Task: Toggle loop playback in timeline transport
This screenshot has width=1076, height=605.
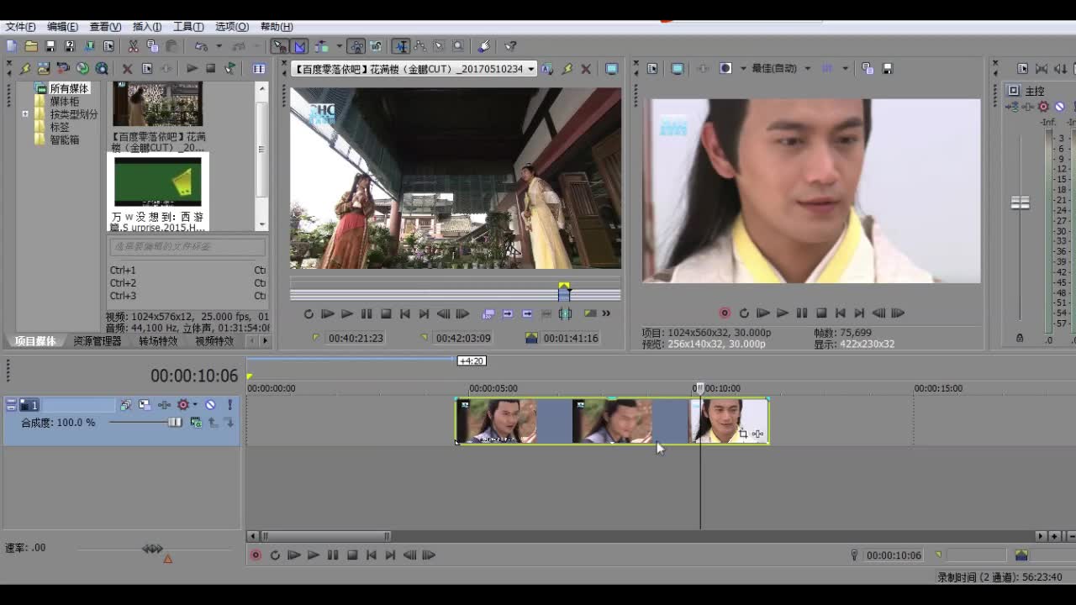Action: (x=275, y=555)
